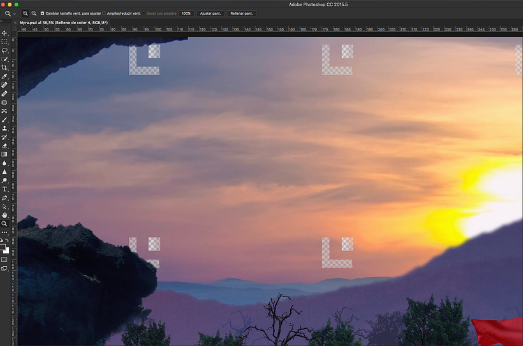Select the Move tool
Viewport: 523px width, 346px height.
[x=4, y=32]
